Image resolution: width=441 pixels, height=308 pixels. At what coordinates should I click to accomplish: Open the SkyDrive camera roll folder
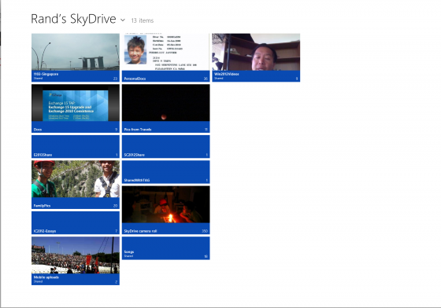165,210
